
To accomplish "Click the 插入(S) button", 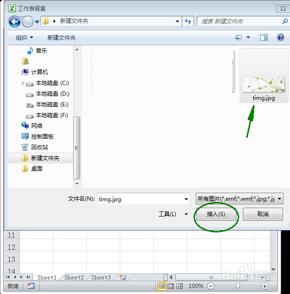I will pyautogui.click(x=216, y=214).
